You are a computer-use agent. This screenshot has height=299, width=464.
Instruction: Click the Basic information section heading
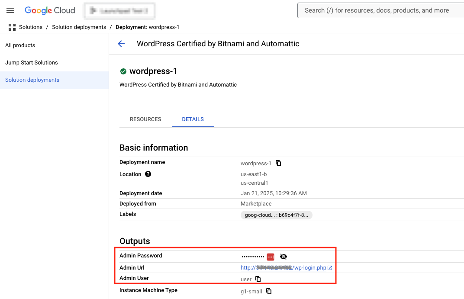point(154,148)
